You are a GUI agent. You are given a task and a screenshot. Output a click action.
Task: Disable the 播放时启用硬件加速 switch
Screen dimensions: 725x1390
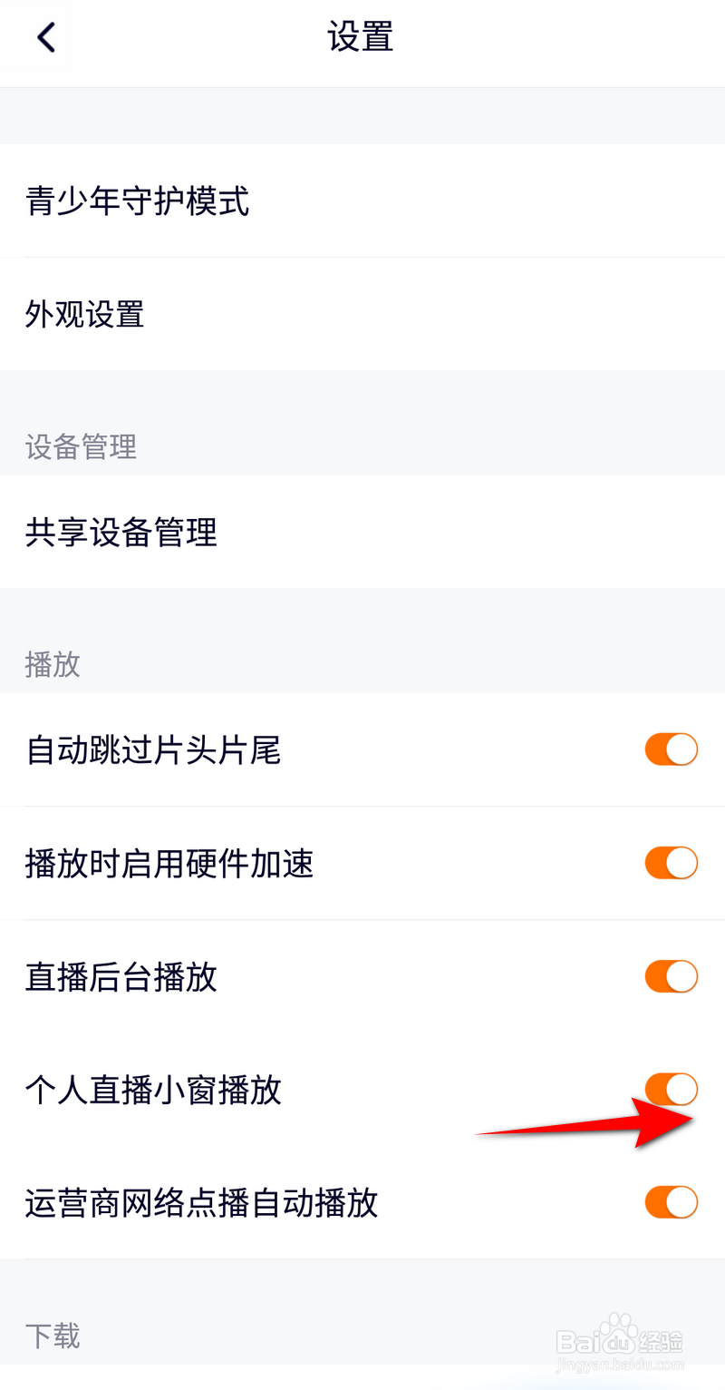[x=671, y=864]
